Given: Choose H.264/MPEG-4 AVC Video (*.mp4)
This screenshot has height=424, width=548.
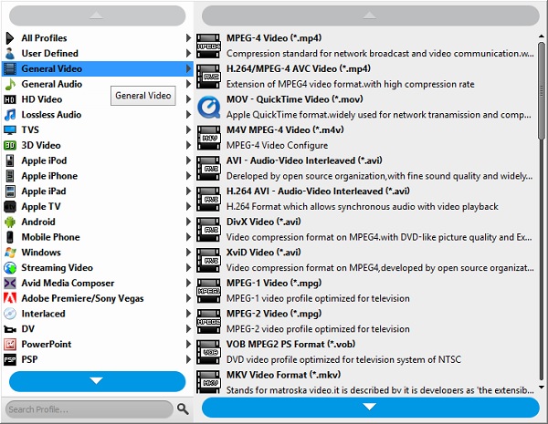Looking at the screenshot, I should 366,77.
